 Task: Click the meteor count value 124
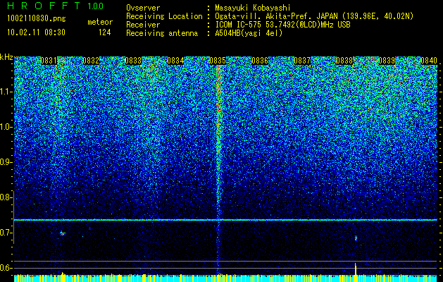click(x=104, y=32)
